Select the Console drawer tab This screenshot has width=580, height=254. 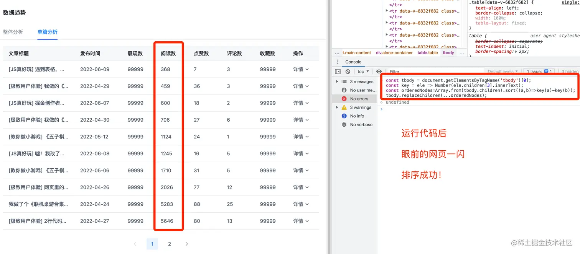click(353, 62)
